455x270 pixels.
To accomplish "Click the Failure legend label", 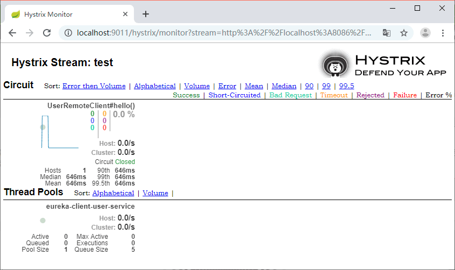I will click(x=405, y=95).
